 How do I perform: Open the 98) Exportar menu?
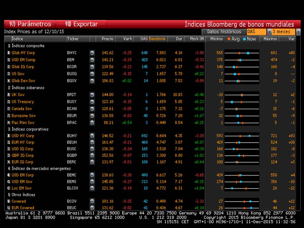coord(81,24)
